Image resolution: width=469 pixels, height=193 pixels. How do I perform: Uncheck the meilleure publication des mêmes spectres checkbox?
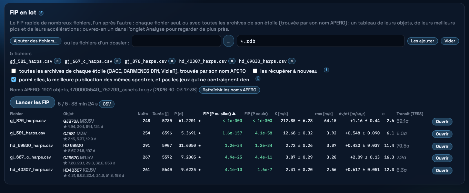14,80
